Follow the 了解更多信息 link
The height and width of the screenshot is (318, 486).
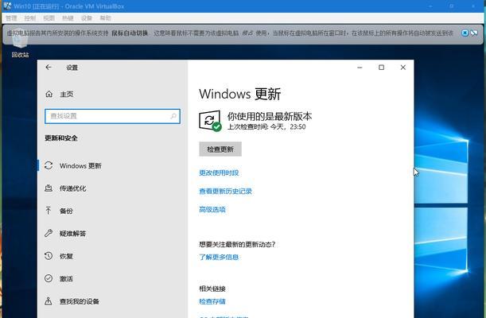point(219,257)
